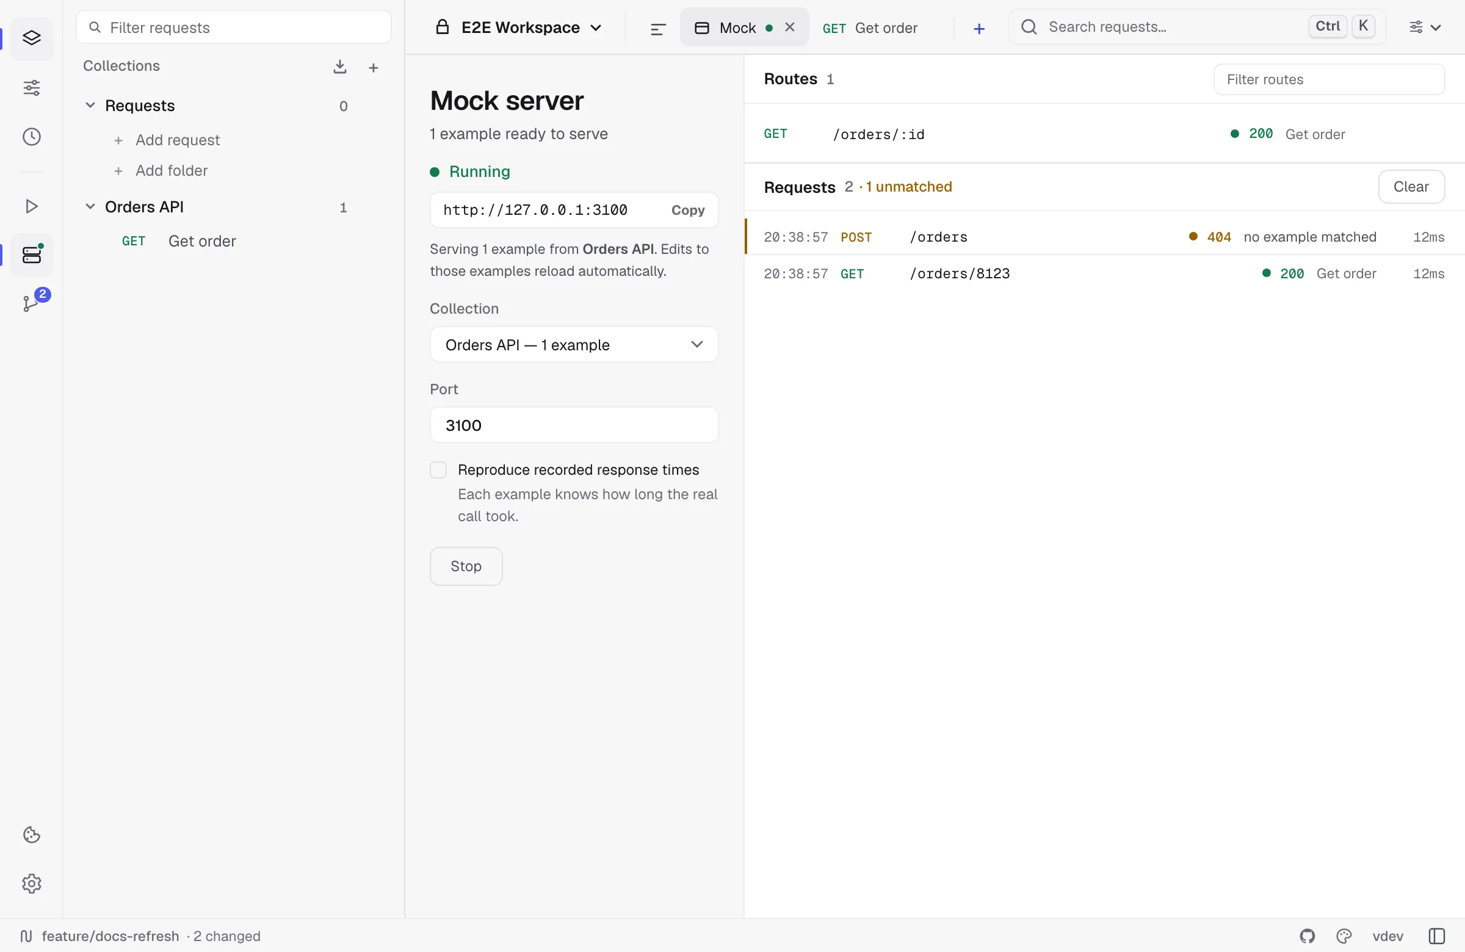Screen dimensions: 1465x952
Task: Collapse the Orders API collection chevron
Action: click(90, 206)
